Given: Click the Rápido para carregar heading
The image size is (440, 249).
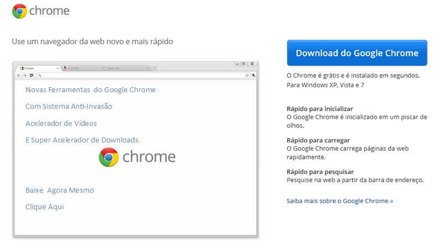Looking at the screenshot, I should (x=318, y=140).
